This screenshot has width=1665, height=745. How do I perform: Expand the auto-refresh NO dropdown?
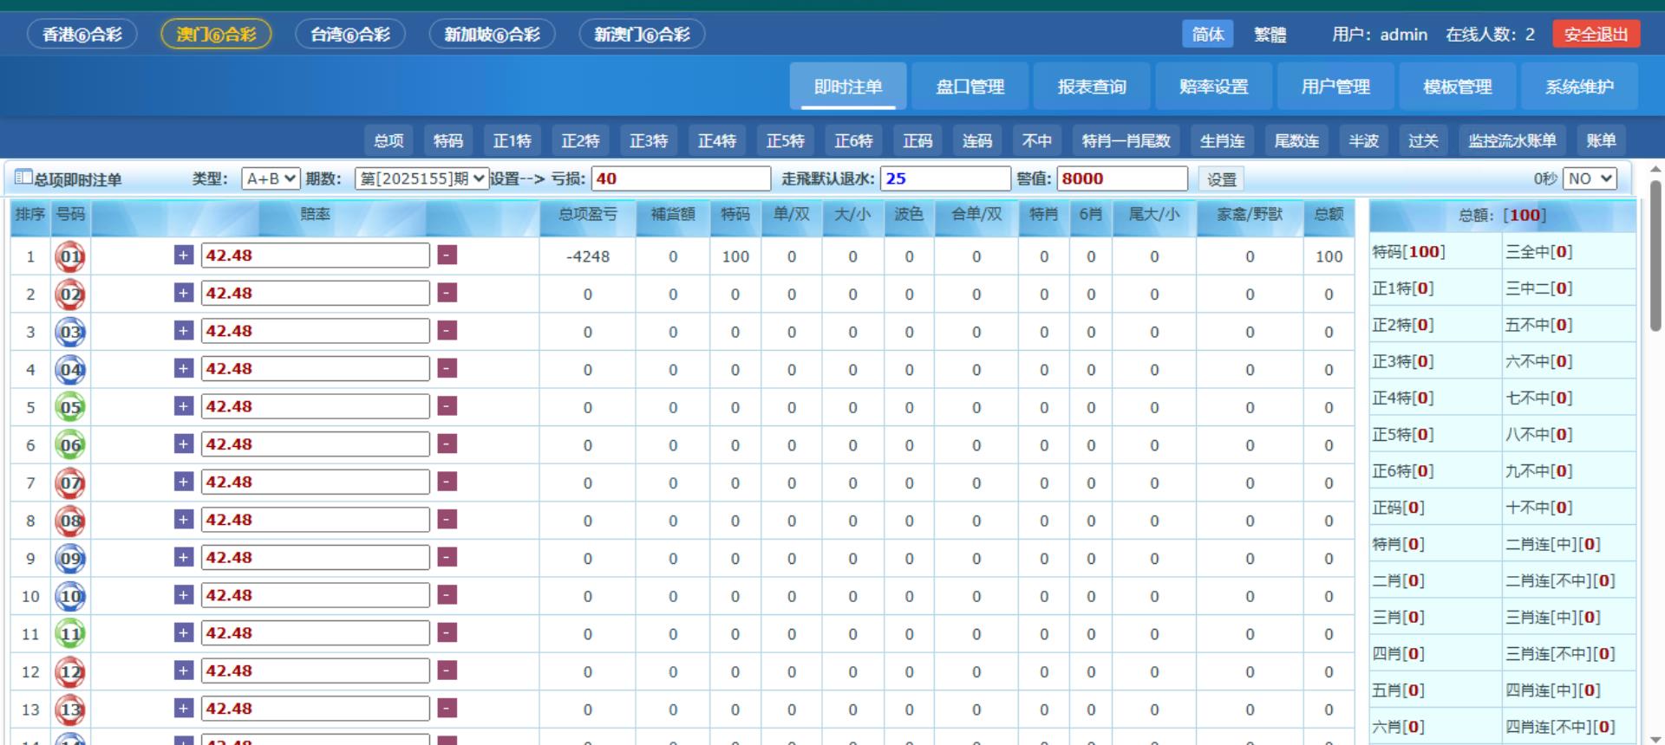coord(1590,178)
